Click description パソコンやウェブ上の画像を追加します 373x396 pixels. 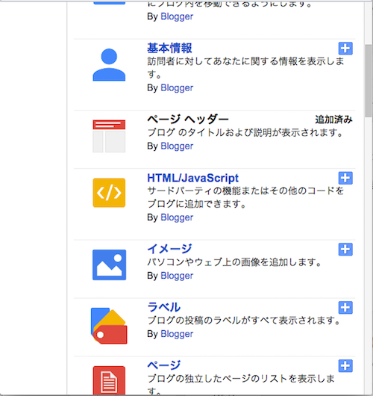[x=234, y=262]
